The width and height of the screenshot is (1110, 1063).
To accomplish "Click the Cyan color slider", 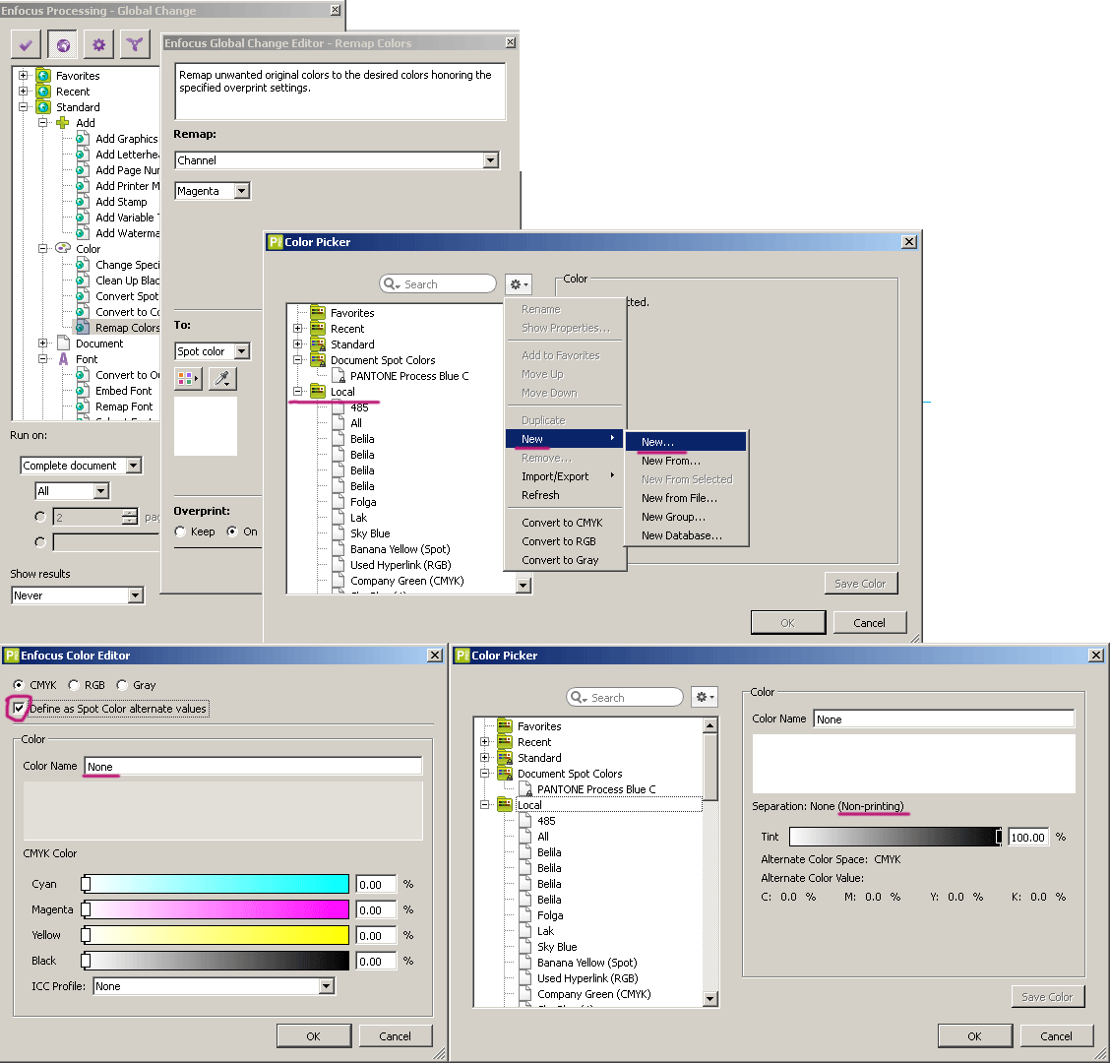I will (x=216, y=884).
